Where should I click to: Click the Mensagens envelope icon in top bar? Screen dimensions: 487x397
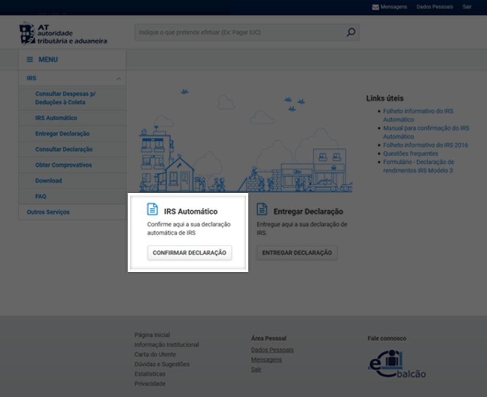[x=375, y=7]
